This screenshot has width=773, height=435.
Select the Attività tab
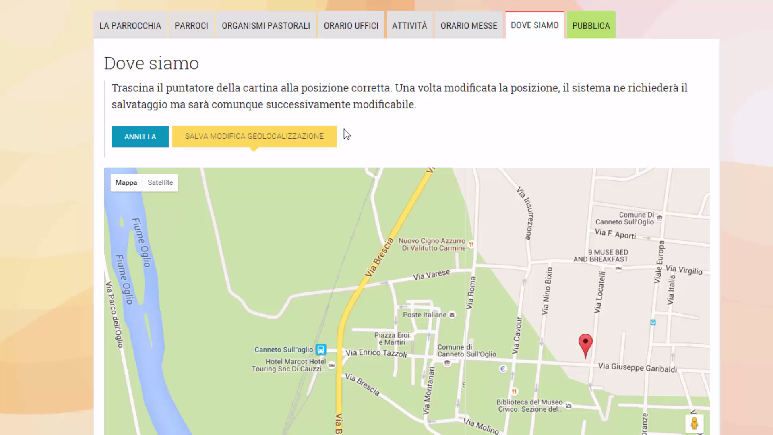click(409, 25)
